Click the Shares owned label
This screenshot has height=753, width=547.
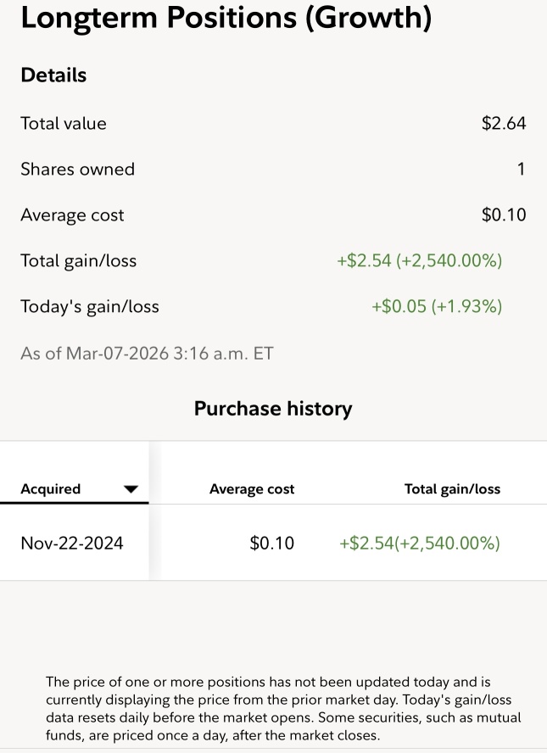[x=78, y=169]
